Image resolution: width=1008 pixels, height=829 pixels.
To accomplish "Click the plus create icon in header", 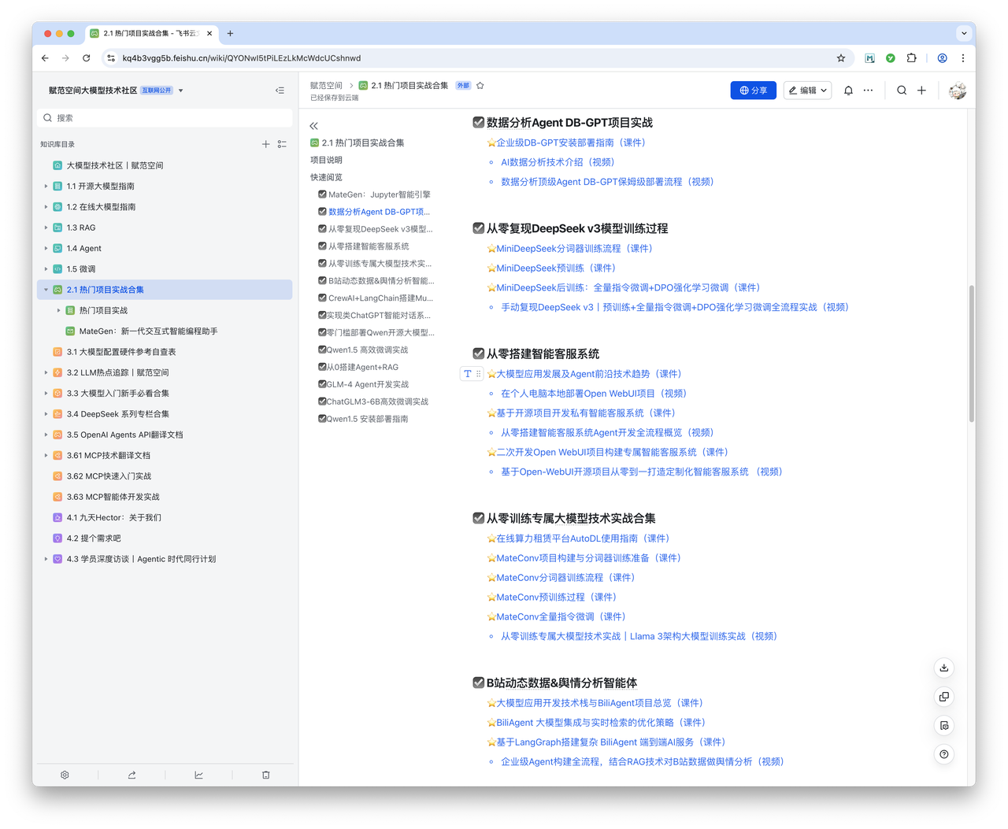I will [921, 91].
